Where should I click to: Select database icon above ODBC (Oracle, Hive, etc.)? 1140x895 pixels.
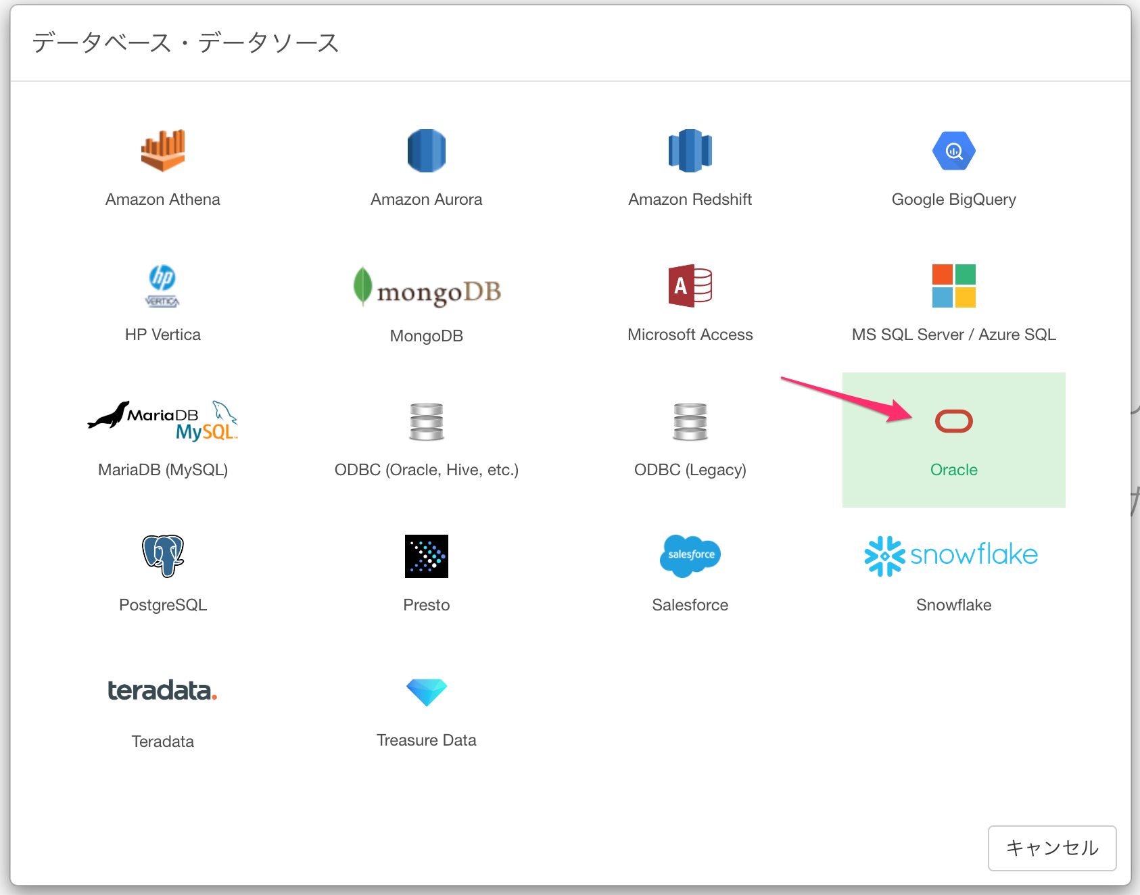[427, 421]
